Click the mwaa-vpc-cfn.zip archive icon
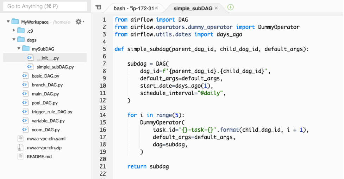The height and width of the screenshot is (179, 344). click(x=20, y=148)
